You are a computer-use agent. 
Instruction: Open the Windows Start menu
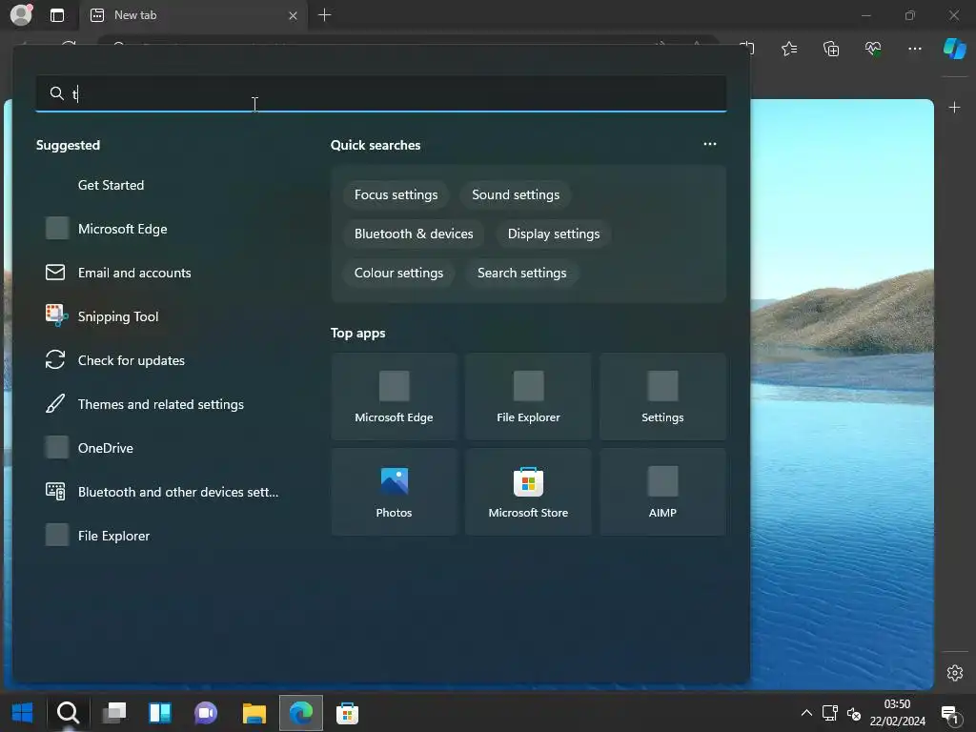23,713
